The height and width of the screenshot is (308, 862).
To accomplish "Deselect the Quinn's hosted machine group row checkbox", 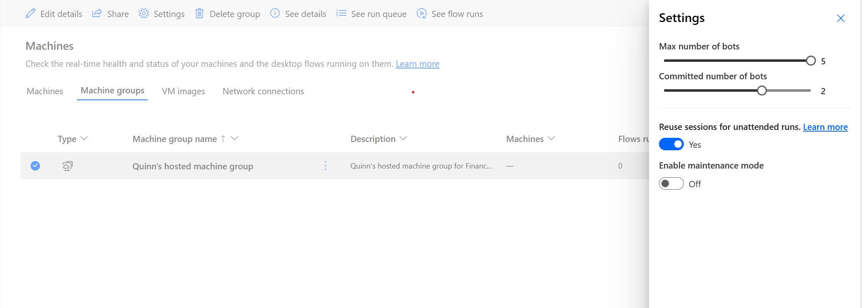I will pyautogui.click(x=35, y=166).
